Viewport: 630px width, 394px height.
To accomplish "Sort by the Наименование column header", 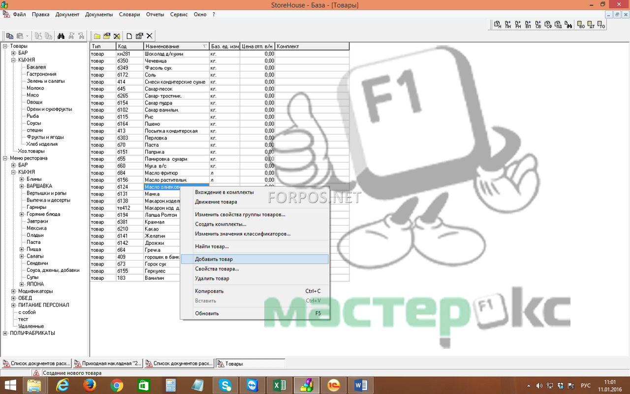I will point(172,46).
